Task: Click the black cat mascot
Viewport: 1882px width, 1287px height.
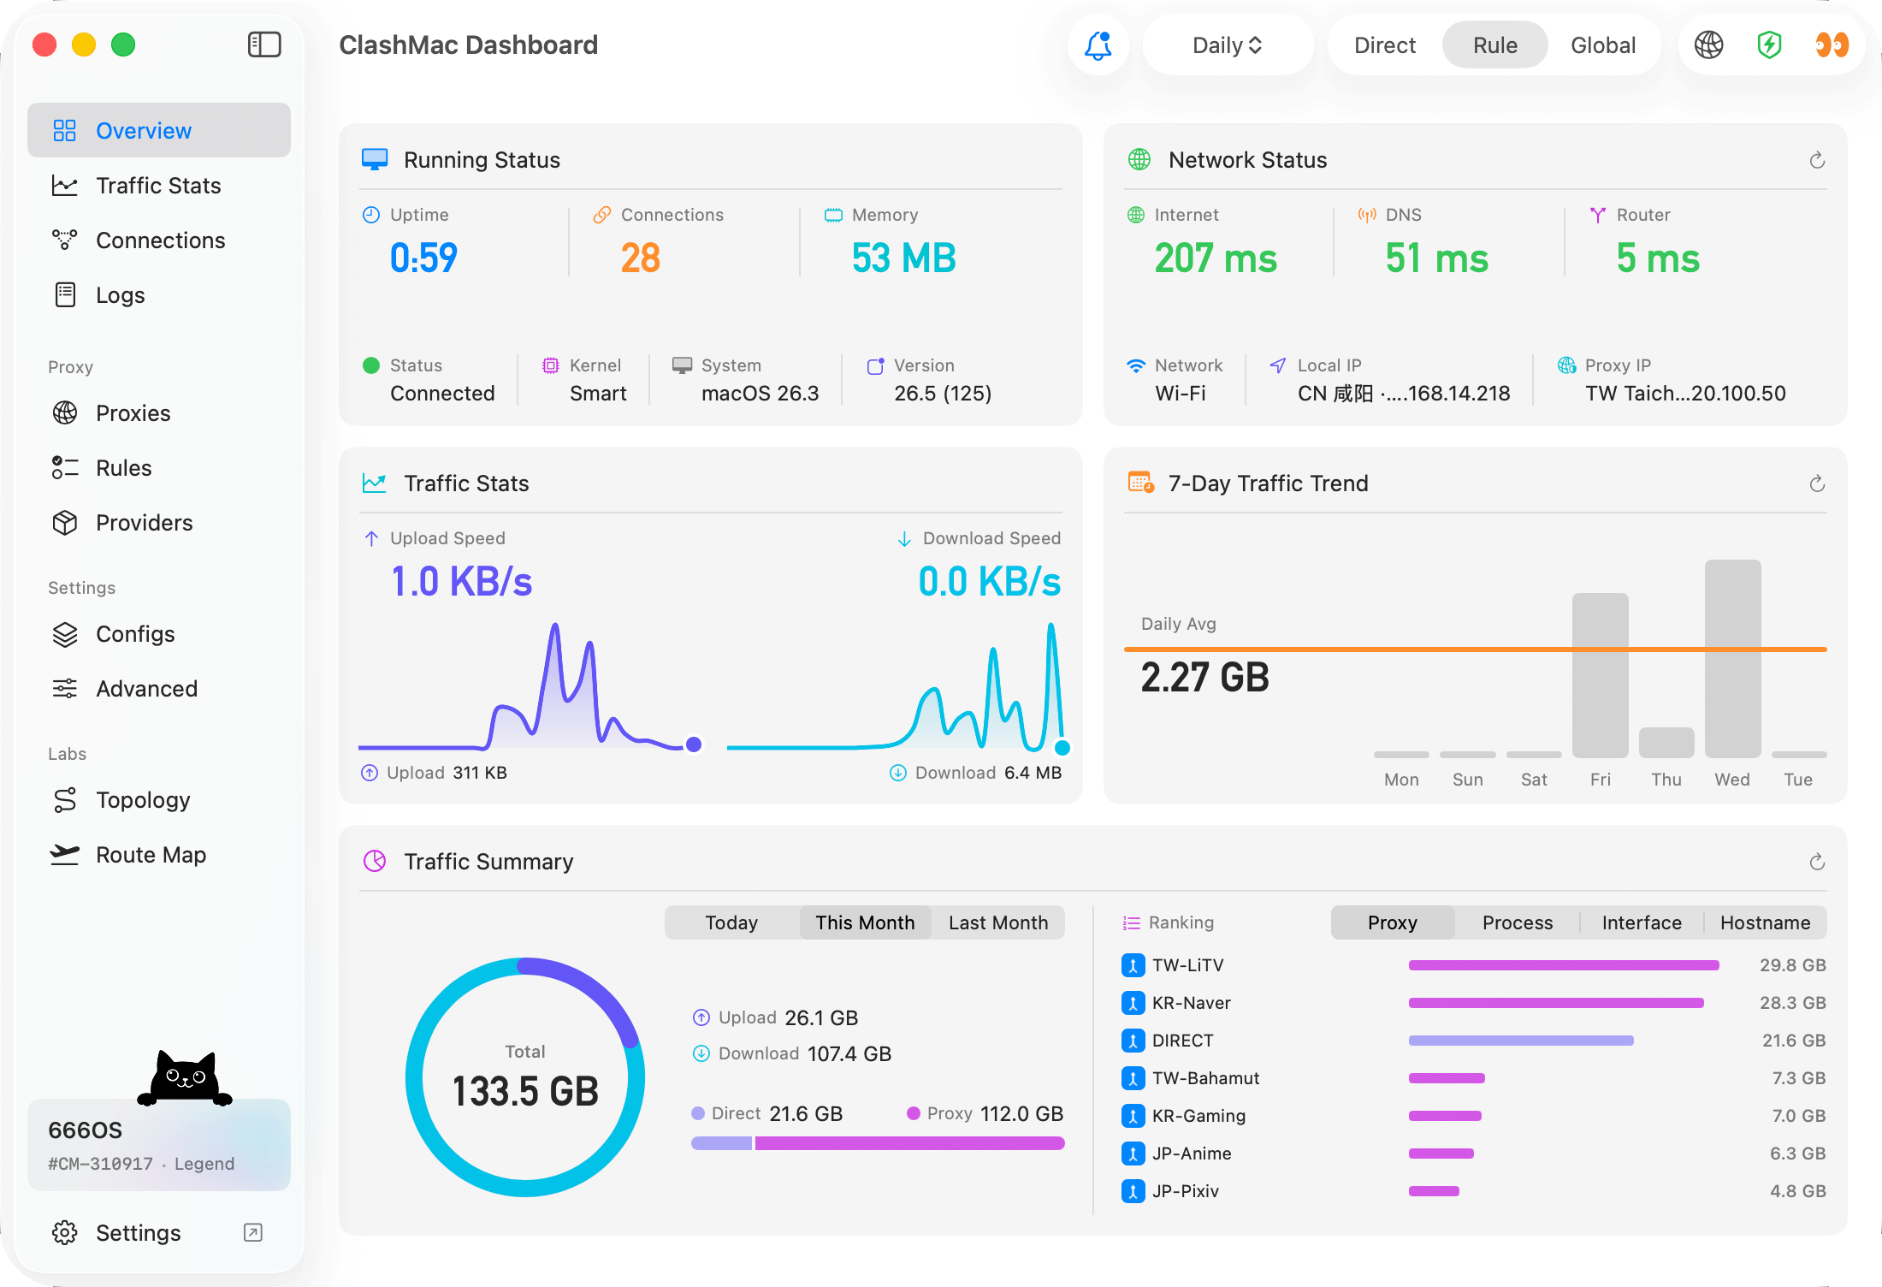Action: pos(185,1078)
